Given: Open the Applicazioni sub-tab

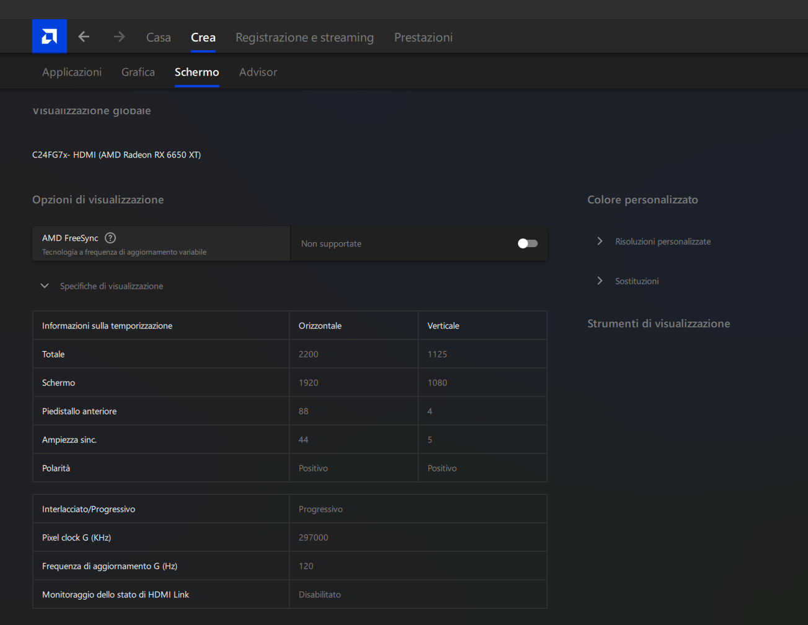Looking at the screenshot, I should (x=72, y=72).
